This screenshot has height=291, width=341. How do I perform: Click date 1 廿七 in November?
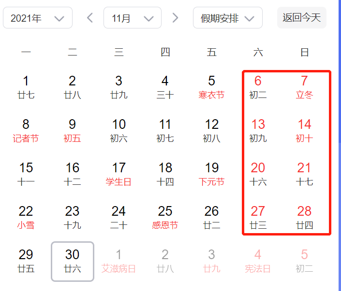pyautogui.click(x=26, y=87)
